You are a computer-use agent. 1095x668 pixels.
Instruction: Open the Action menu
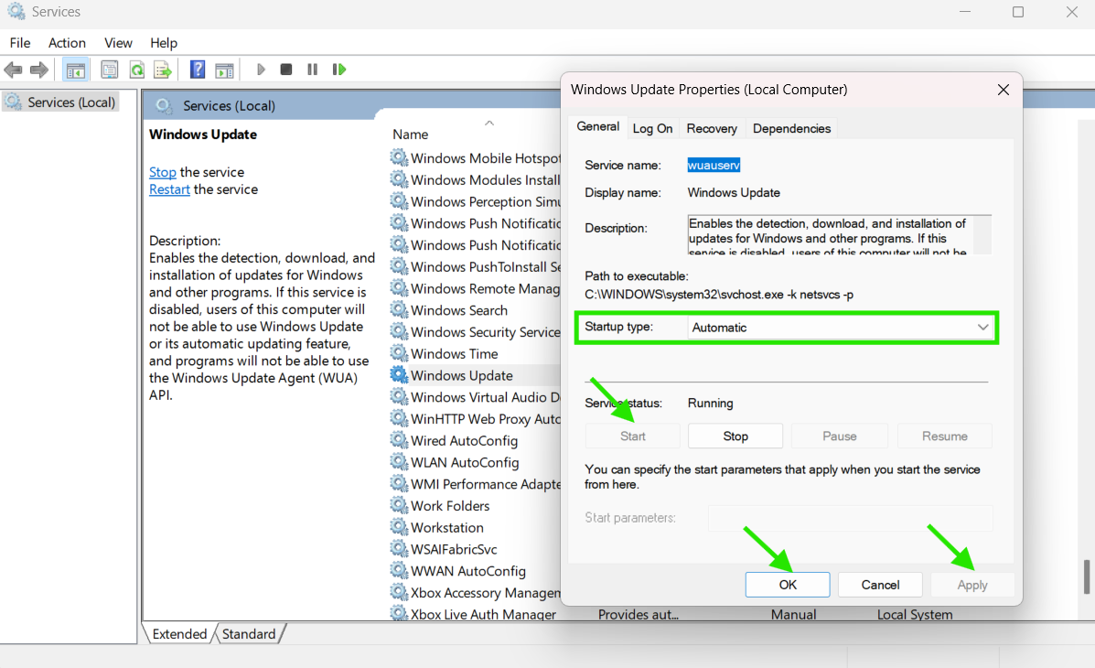67,43
